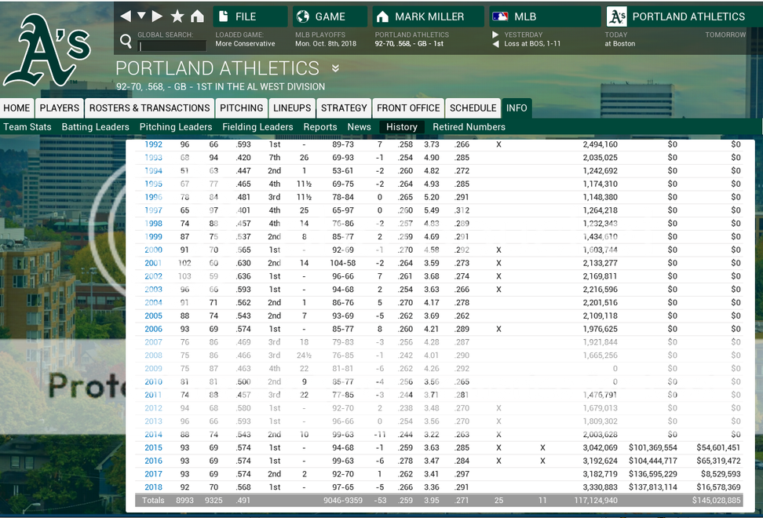Click the 2018 attendance value 3,330,883
763x518 pixels.
(x=600, y=487)
